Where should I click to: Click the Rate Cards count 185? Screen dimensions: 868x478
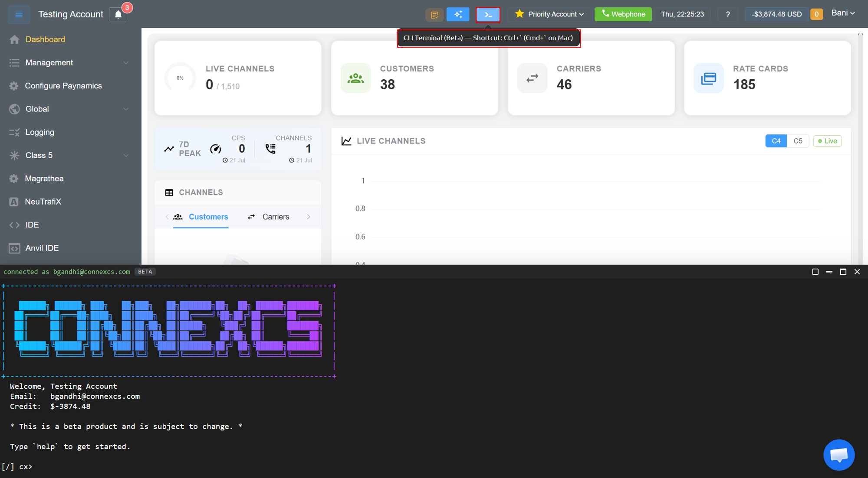pos(744,85)
